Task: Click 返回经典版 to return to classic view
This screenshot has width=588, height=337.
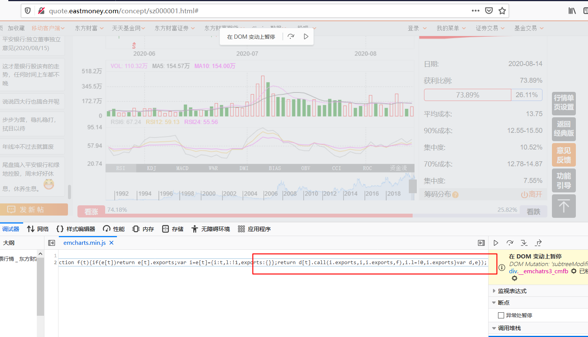Action: point(564,129)
